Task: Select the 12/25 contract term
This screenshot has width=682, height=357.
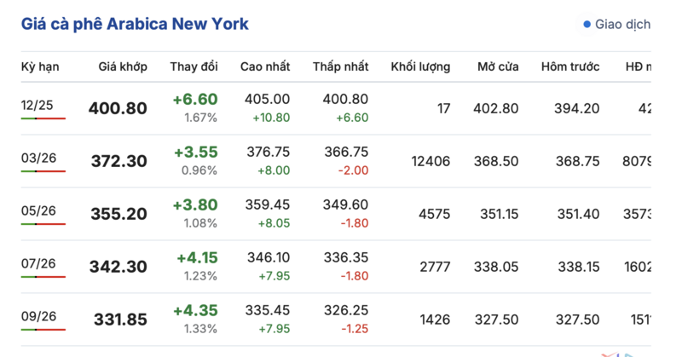Action: tap(38, 103)
